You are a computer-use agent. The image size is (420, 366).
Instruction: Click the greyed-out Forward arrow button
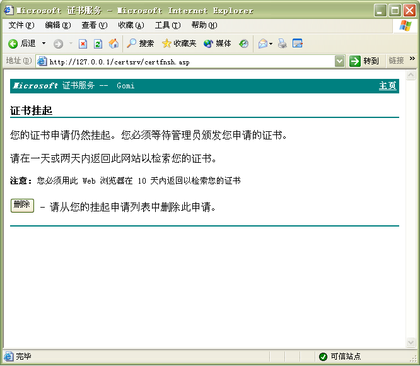tap(58, 44)
